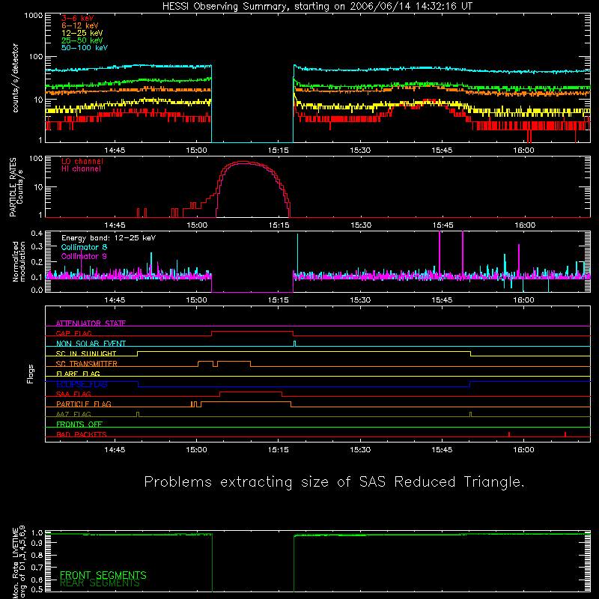This screenshot has width=599, height=599.
Task: Click the 'Mon. Rate LIVETIME' axis label
Action: coord(15,562)
